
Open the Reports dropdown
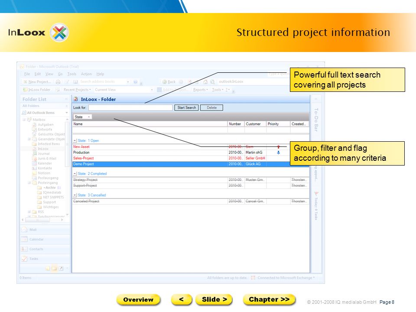pyautogui.click(x=200, y=90)
